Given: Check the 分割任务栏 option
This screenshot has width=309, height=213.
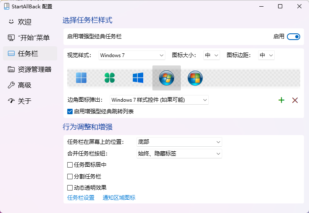Looking at the screenshot, I should pyautogui.click(x=70, y=176).
